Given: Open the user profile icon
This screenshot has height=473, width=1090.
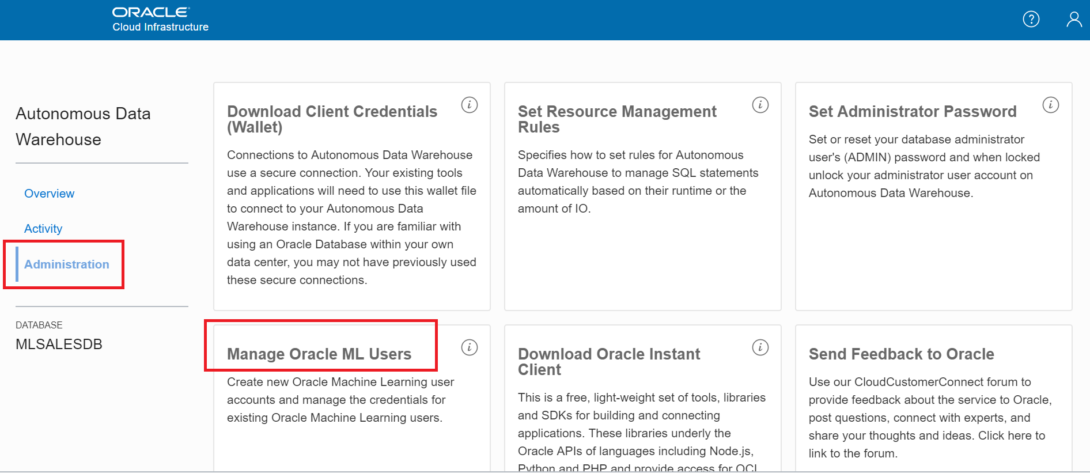Looking at the screenshot, I should (x=1074, y=20).
